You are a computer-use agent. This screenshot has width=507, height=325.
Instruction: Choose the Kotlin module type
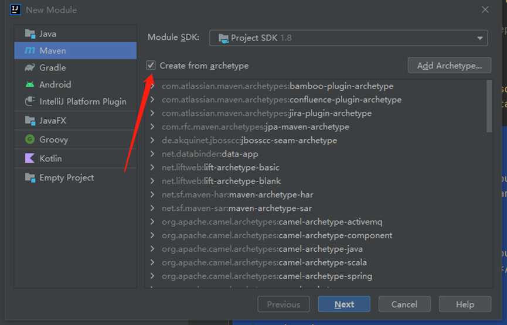coord(76,158)
